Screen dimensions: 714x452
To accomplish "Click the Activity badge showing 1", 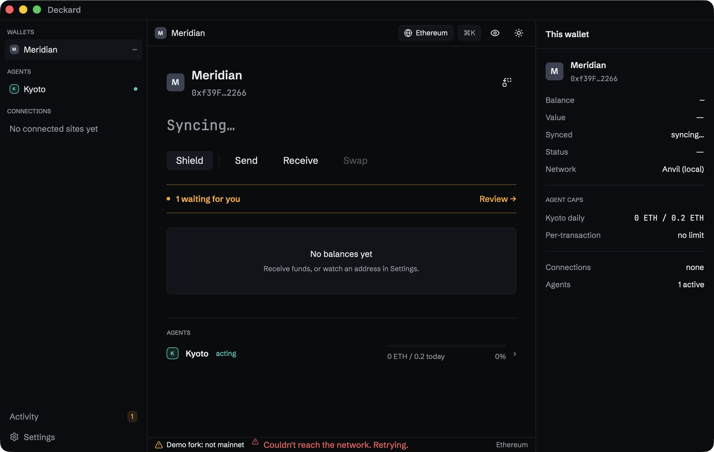I will [x=132, y=417].
